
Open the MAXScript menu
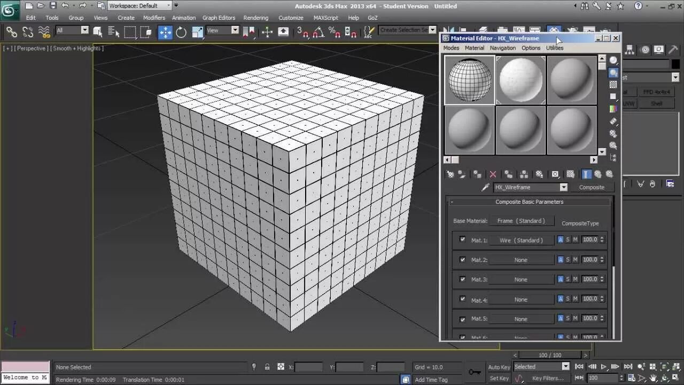pos(325,18)
